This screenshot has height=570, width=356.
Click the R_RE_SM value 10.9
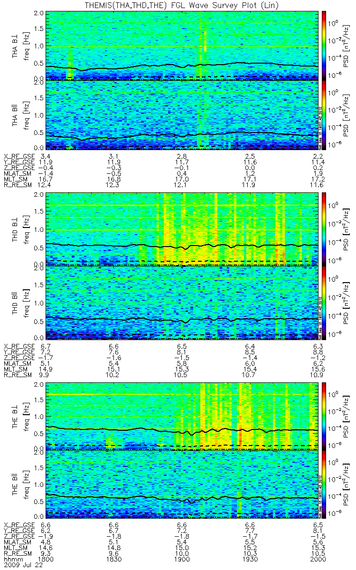318,375
